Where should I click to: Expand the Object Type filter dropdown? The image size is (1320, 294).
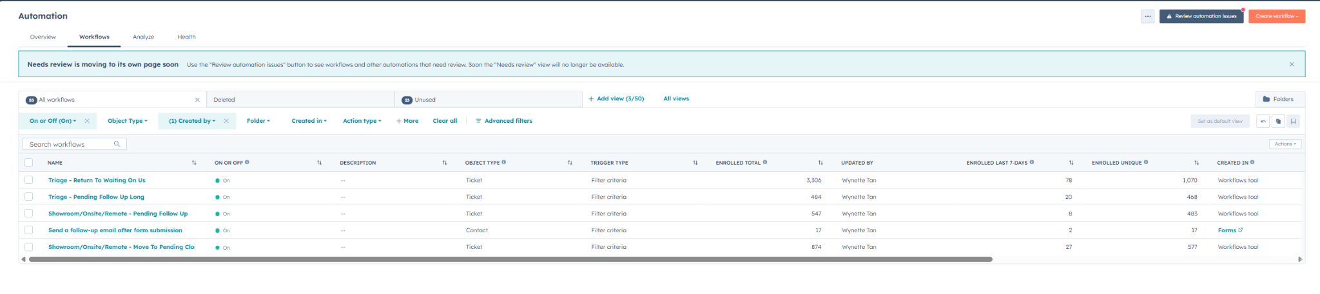127,121
